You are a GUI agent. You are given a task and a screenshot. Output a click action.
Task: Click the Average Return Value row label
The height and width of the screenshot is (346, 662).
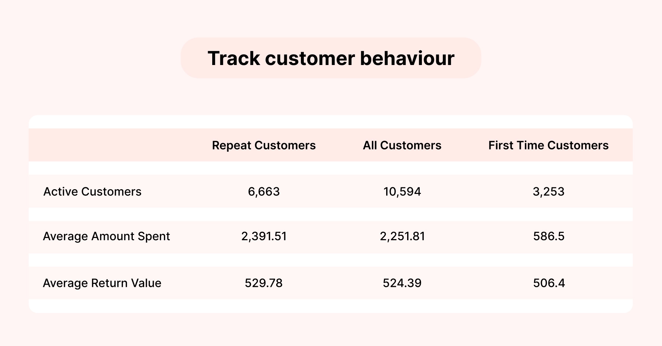[102, 283]
